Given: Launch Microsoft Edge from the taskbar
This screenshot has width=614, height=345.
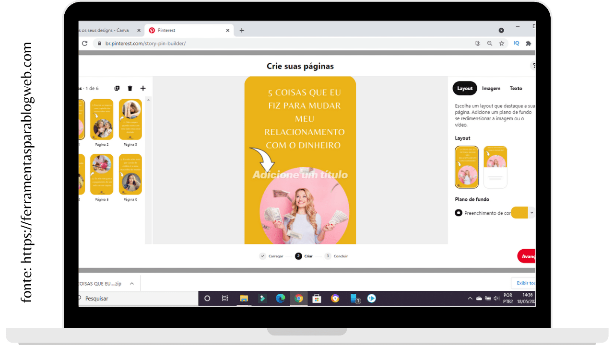Looking at the screenshot, I should (x=280, y=299).
